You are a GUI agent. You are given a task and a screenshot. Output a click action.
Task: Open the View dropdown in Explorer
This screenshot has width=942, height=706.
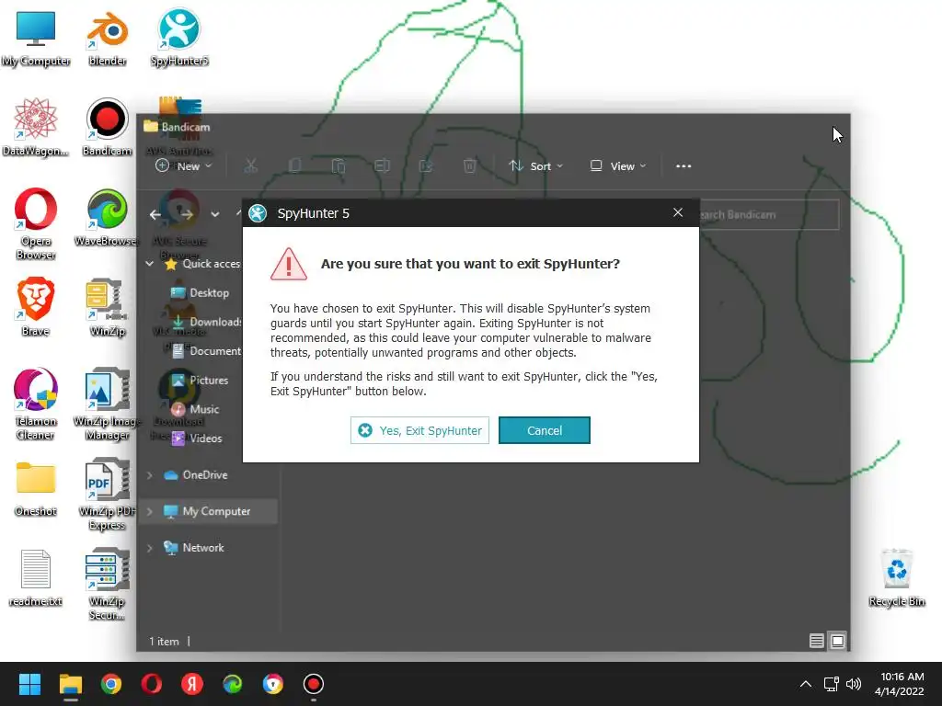click(x=618, y=165)
